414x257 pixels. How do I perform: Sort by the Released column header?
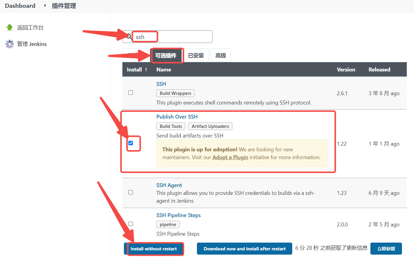coord(379,69)
